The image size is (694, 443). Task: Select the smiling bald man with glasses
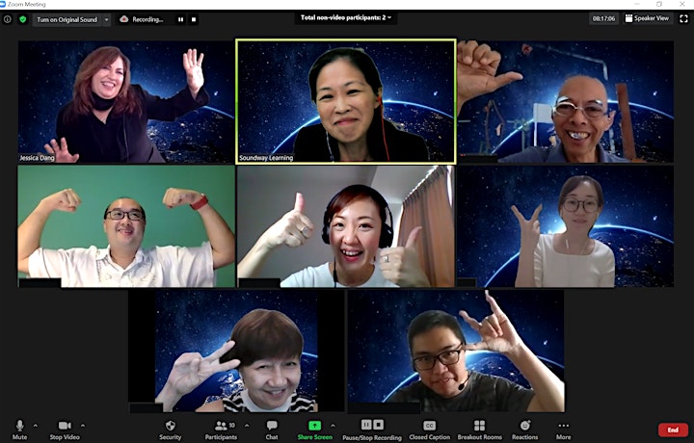[565, 102]
